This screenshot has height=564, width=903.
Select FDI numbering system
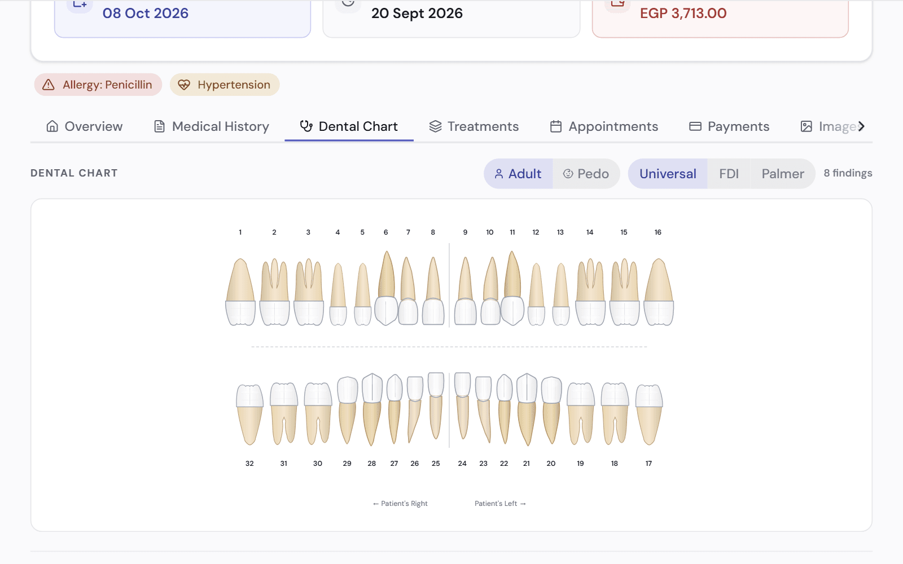coord(729,174)
